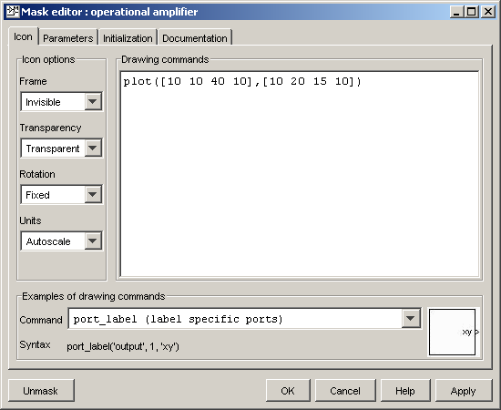Click inside the Drawing commands text area
Image resolution: width=501 pixels, height=410 pixels.
(x=300, y=174)
